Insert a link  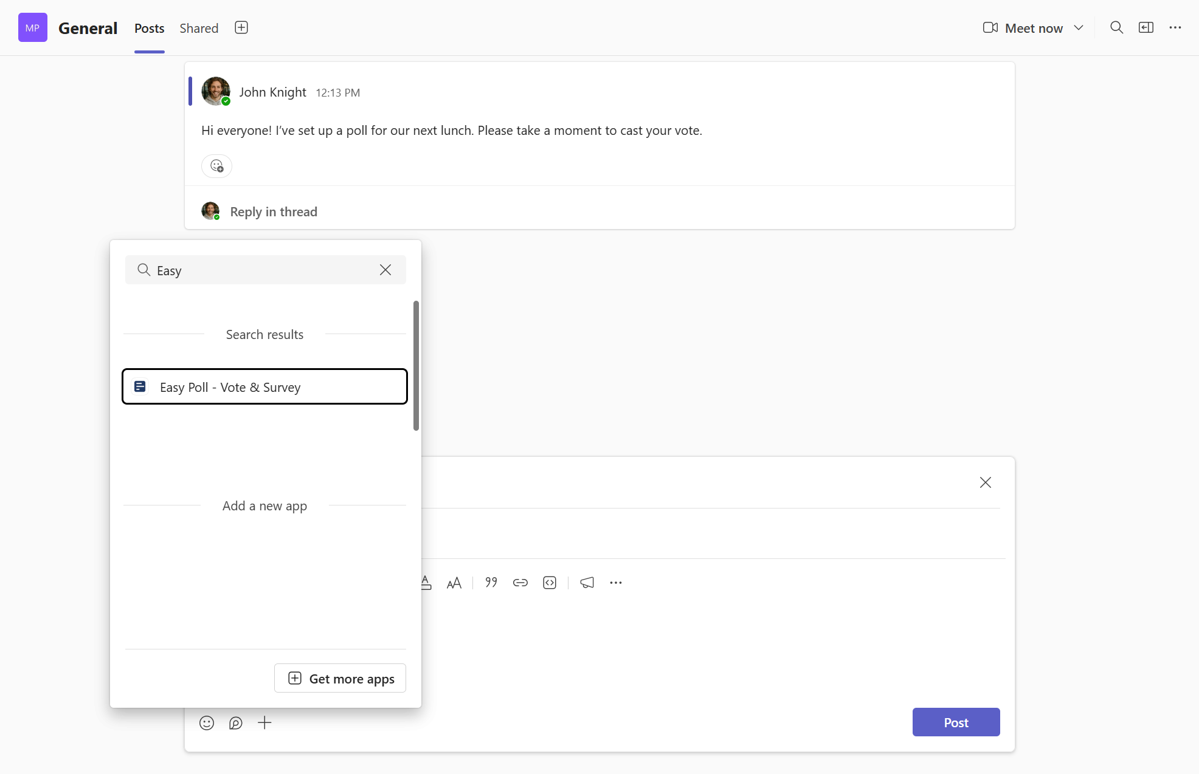[520, 583]
